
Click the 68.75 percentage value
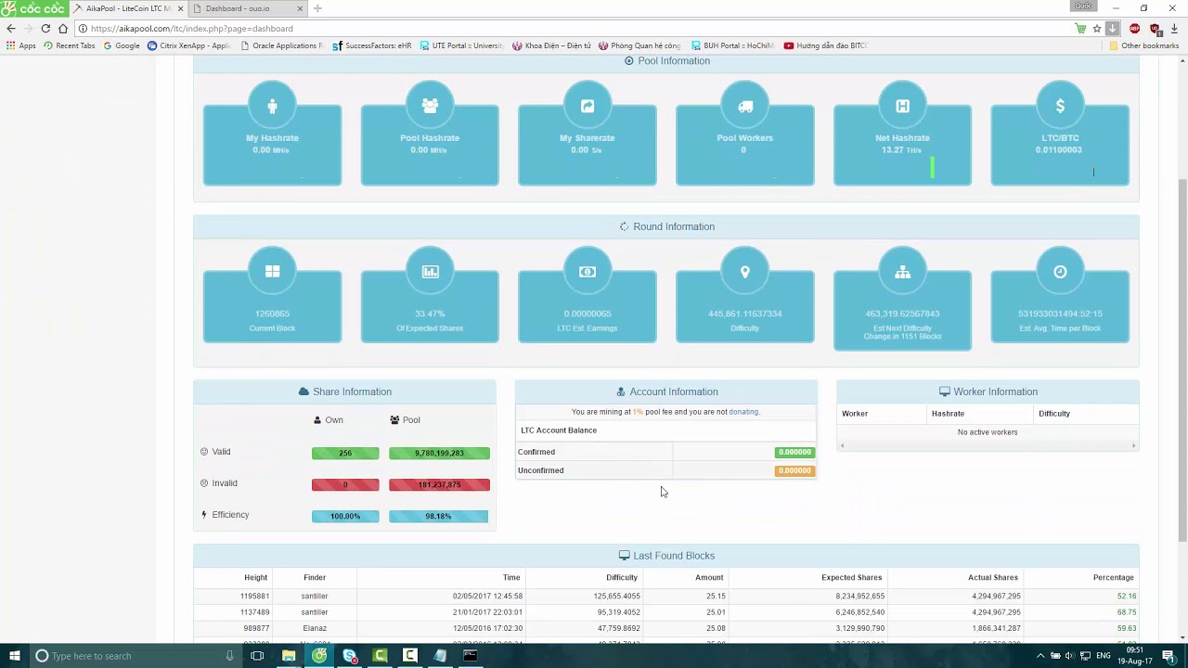1126,612
